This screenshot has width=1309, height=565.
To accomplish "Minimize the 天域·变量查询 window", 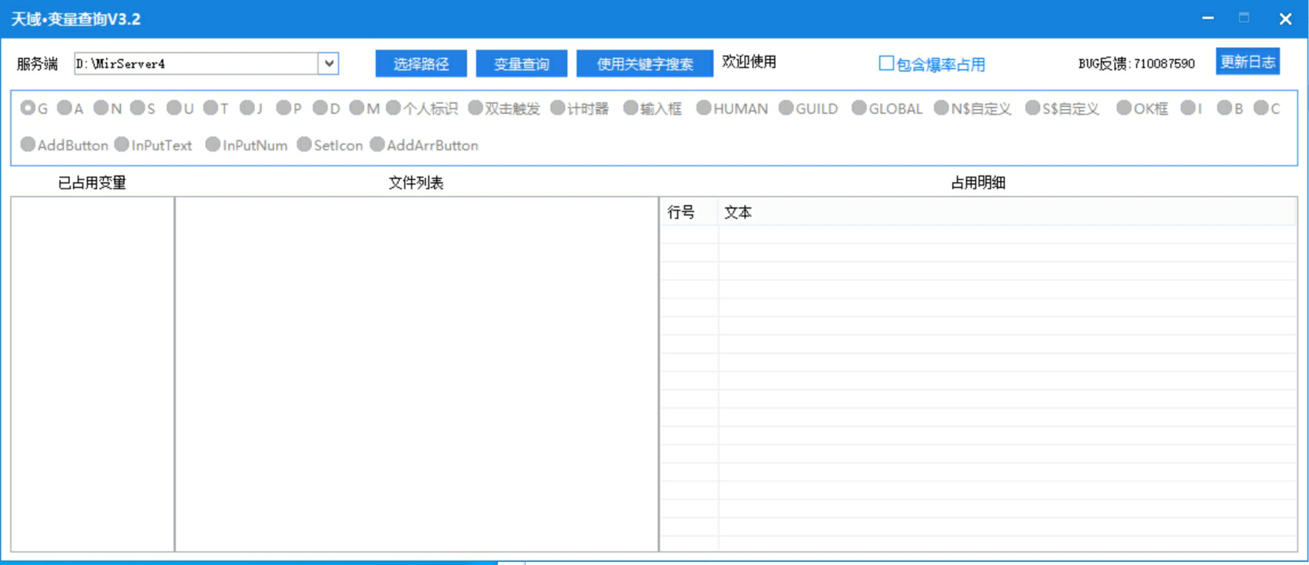I will pyautogui.click(x=1208, y=18).
